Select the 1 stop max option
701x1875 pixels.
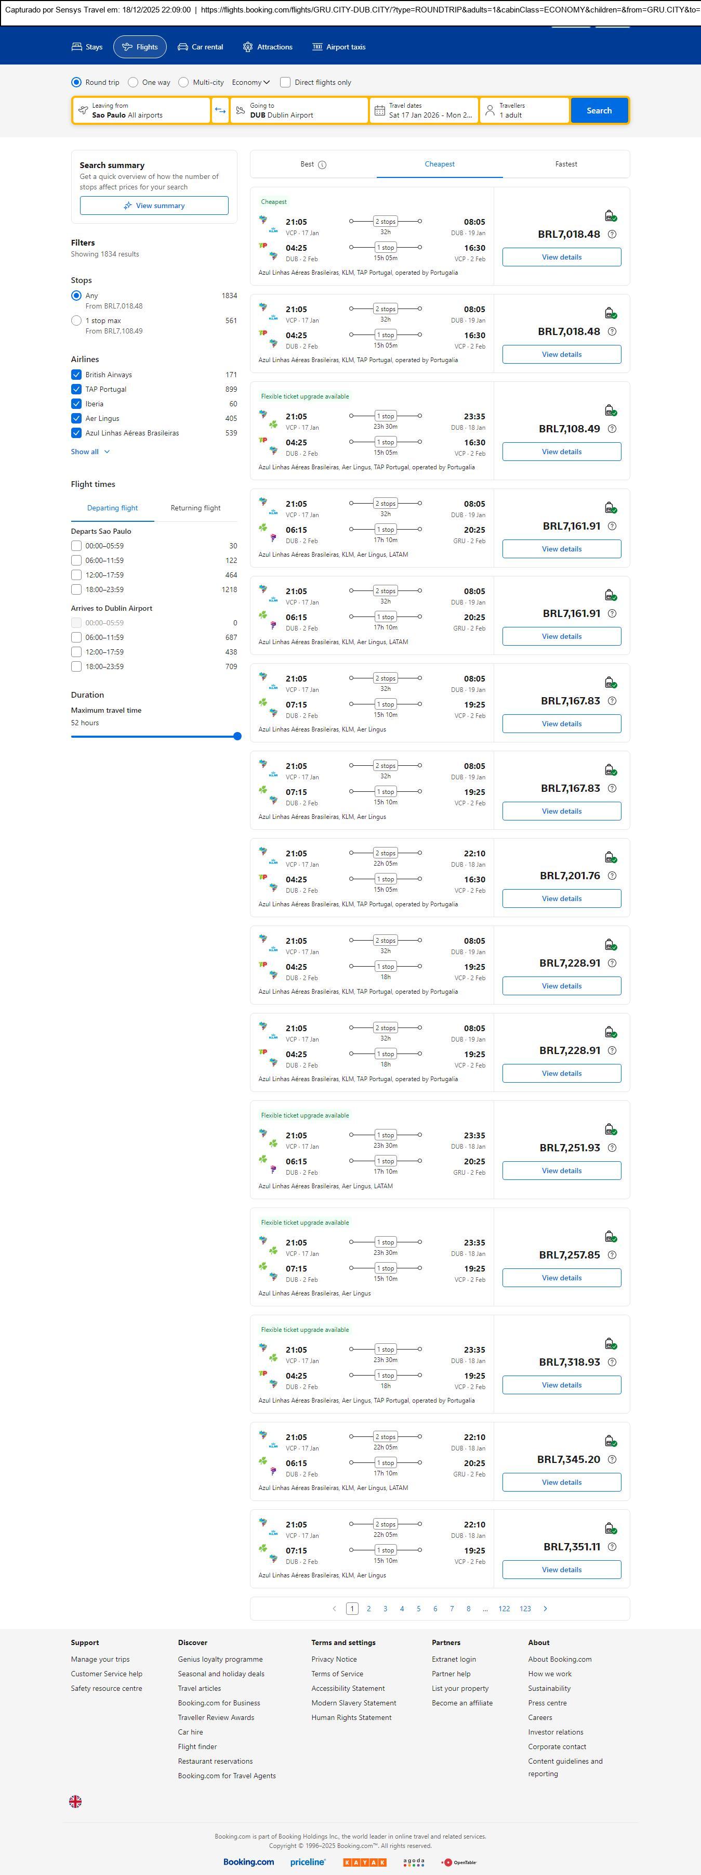tap(76, 320)
